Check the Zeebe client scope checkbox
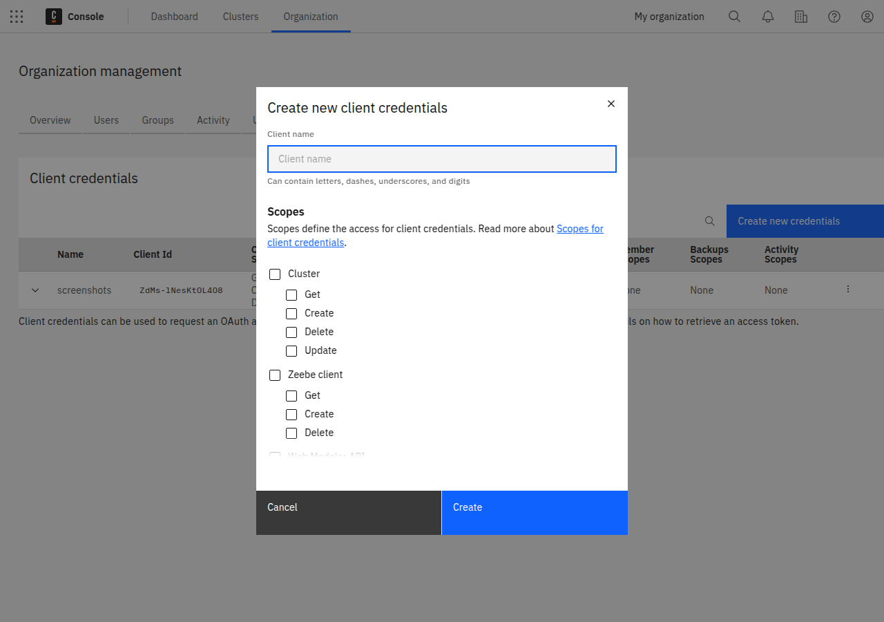 click(x=275, y=375)
